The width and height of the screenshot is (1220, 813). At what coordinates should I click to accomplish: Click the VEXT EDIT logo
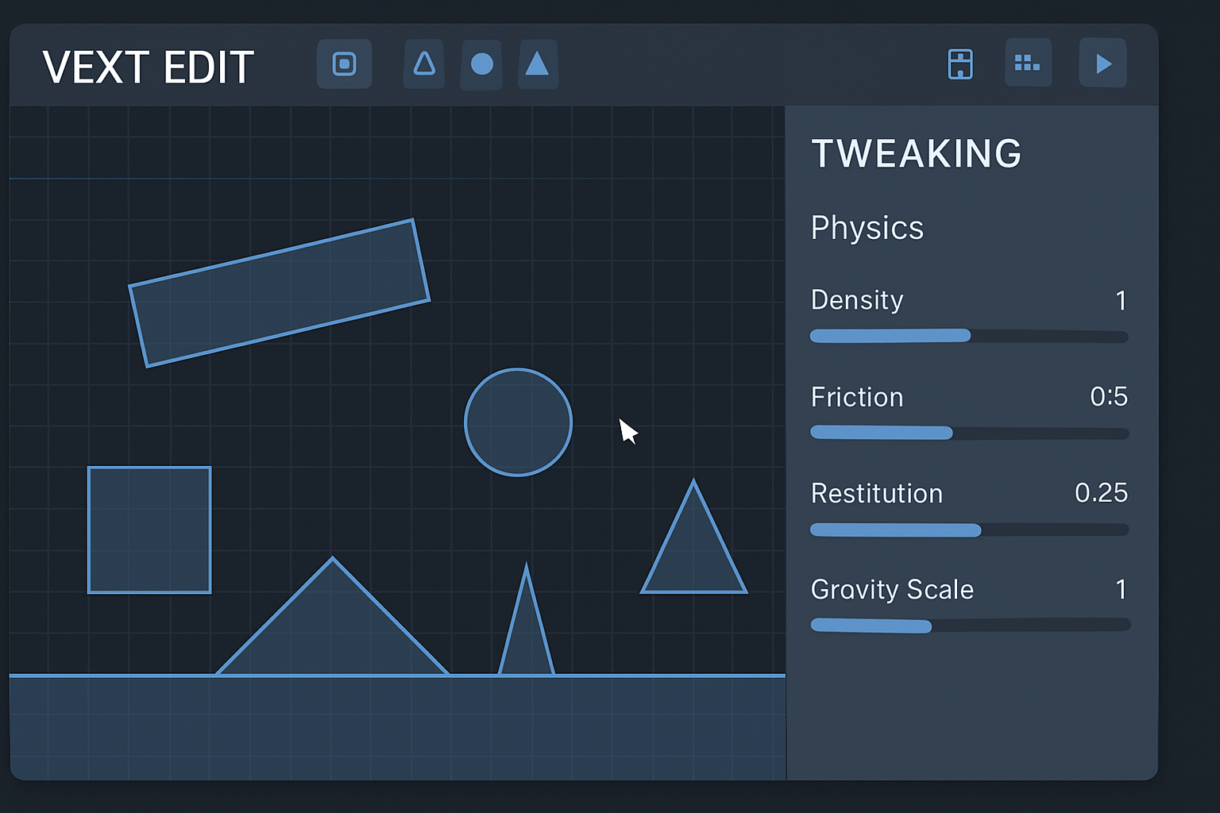(148, 67)
